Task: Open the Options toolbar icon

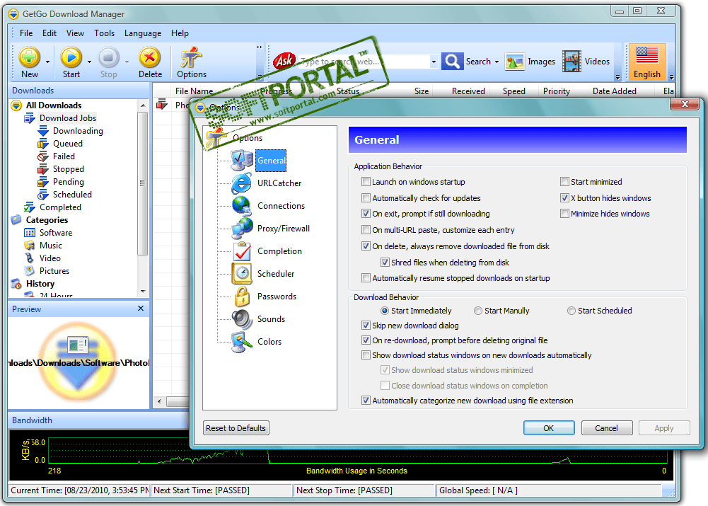Action: click(191, 57)
